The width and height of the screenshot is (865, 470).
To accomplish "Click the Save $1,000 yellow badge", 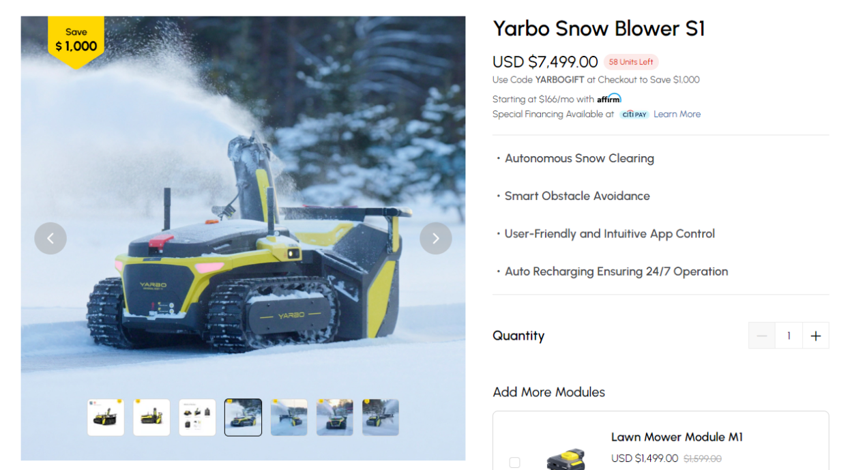I will click(x=76, y=42).
